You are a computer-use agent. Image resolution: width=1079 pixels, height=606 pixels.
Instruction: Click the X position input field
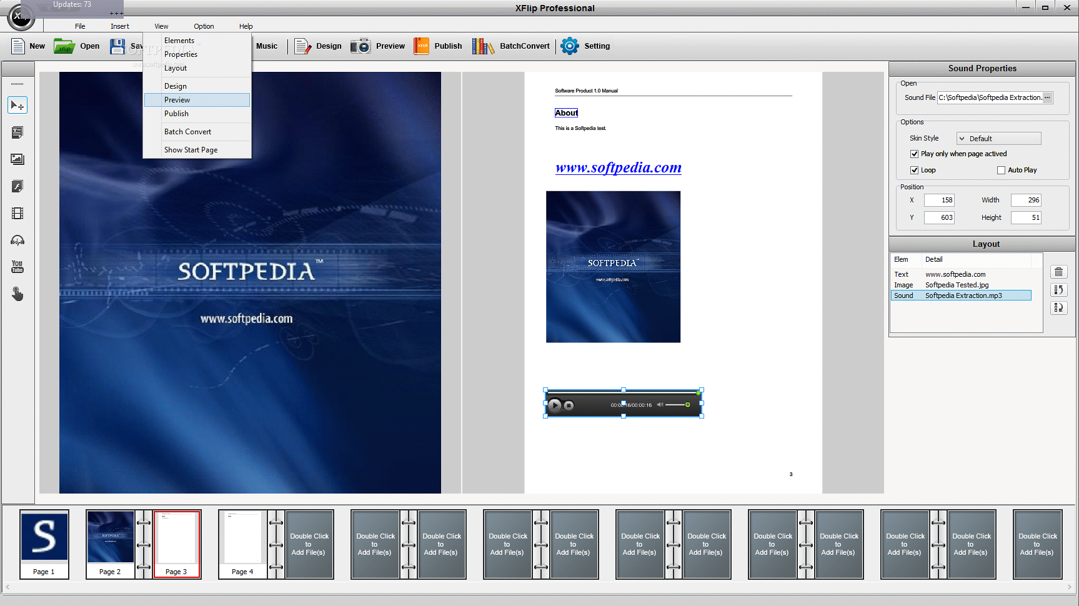939,200
